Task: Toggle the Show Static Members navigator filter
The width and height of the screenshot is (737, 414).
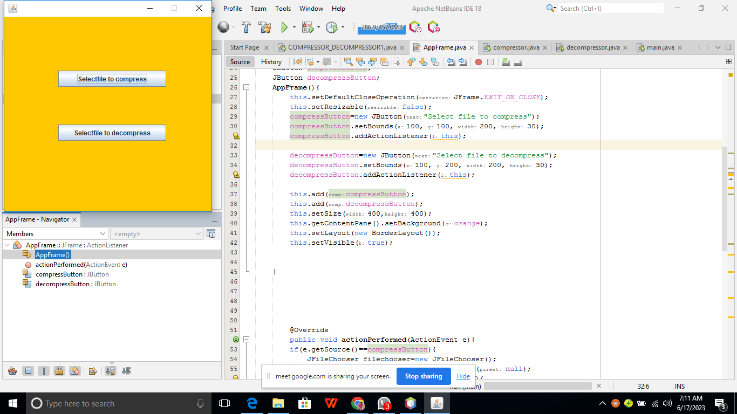Action: pyautogui.click(x=44, y=371)
